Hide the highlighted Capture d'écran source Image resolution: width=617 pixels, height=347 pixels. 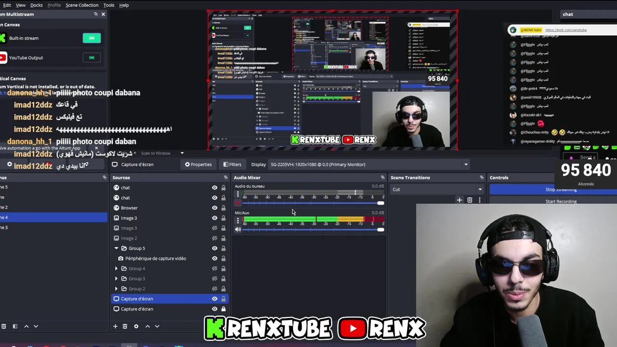[215, 299]
